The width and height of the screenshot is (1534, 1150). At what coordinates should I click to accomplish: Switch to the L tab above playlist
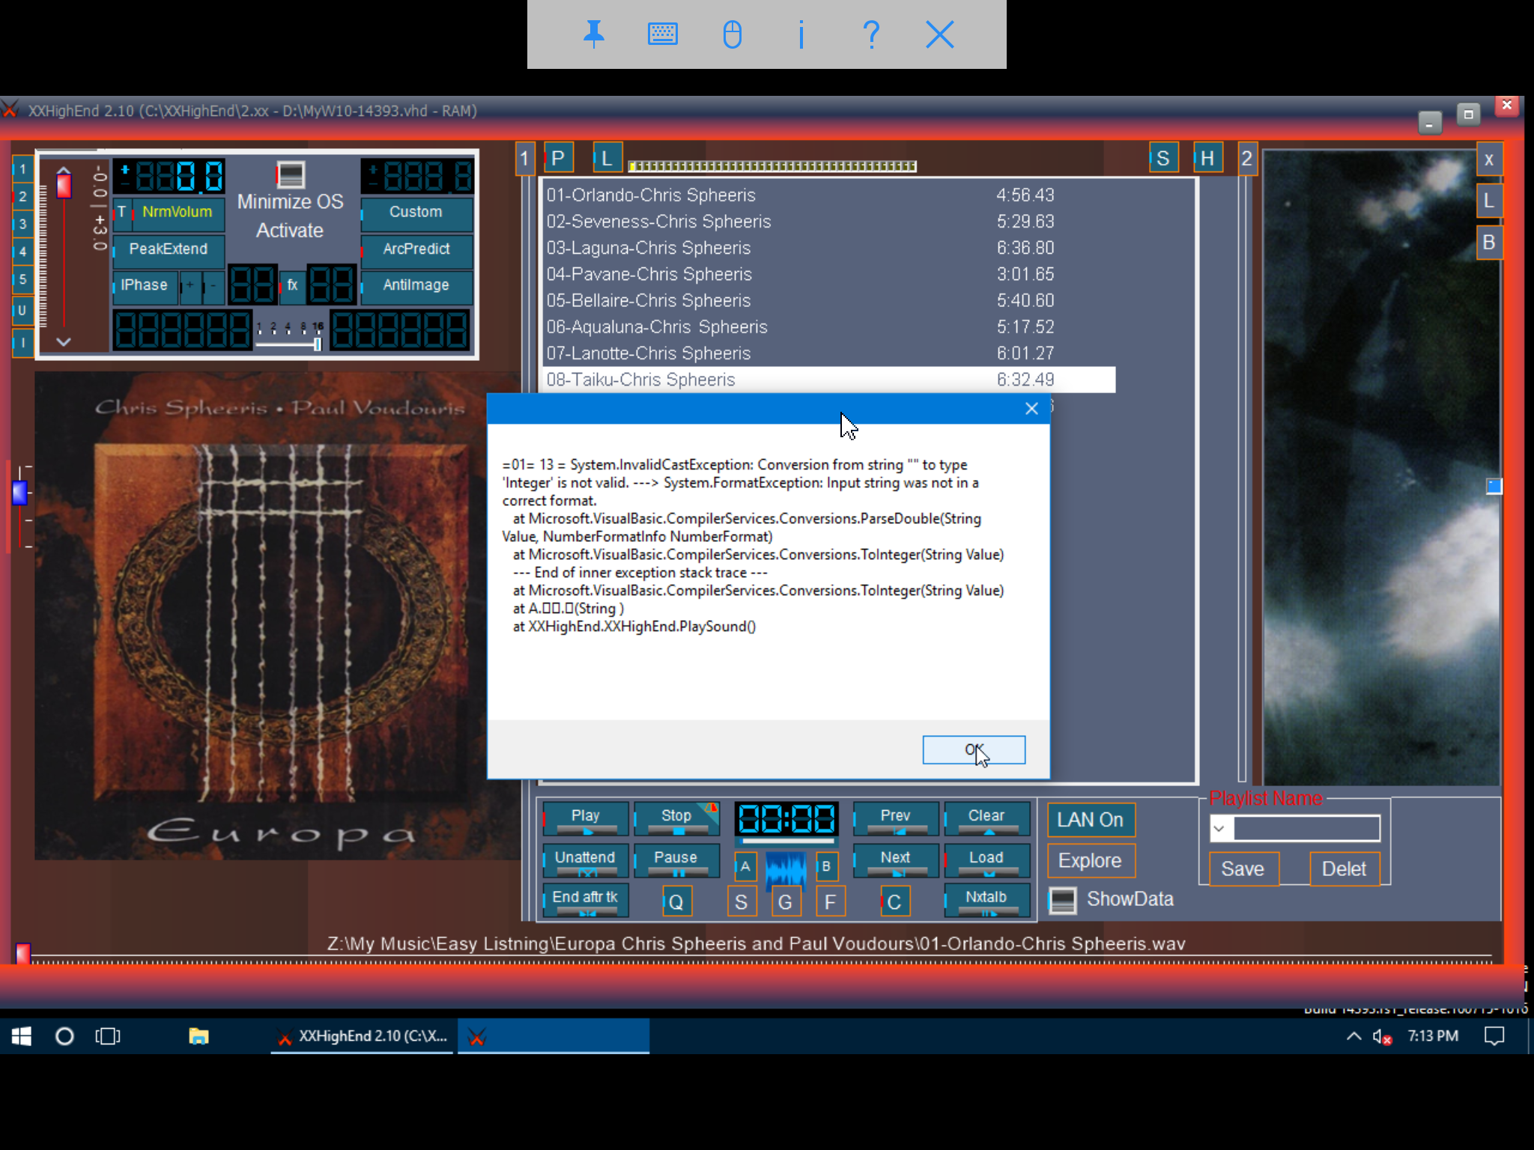coord(607,158)
